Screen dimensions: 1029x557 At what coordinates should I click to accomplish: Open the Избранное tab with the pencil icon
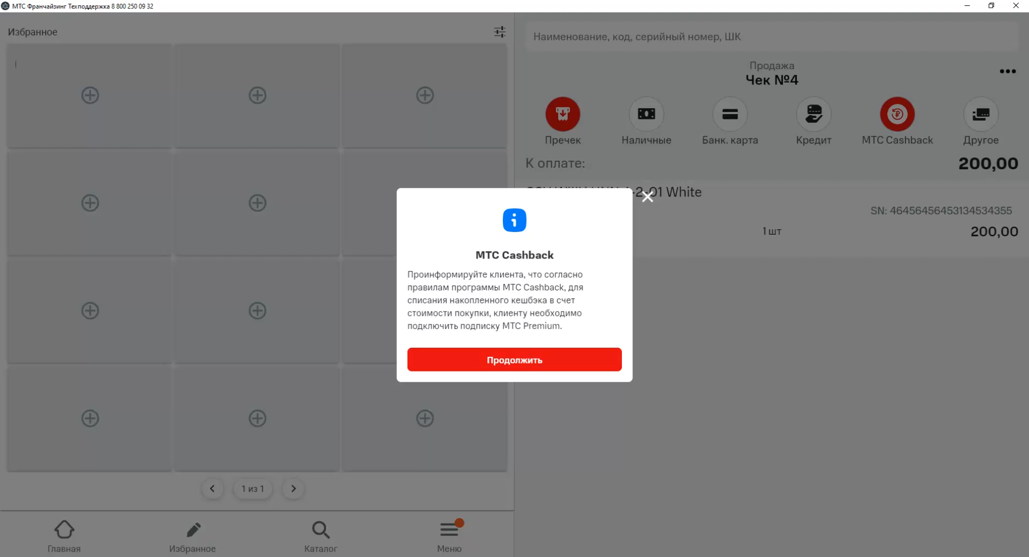tap(192, 536)
